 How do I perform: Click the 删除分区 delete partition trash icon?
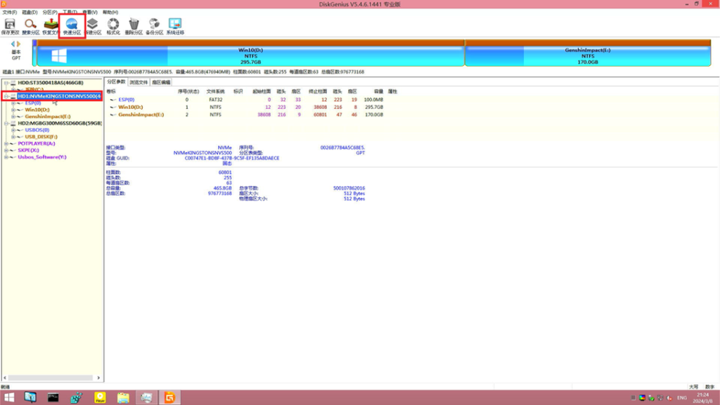coord(134,27)
